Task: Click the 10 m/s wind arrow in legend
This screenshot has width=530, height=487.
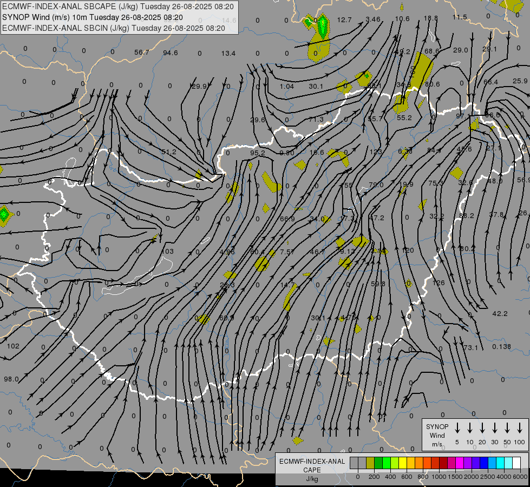Action: pos(469,428)
